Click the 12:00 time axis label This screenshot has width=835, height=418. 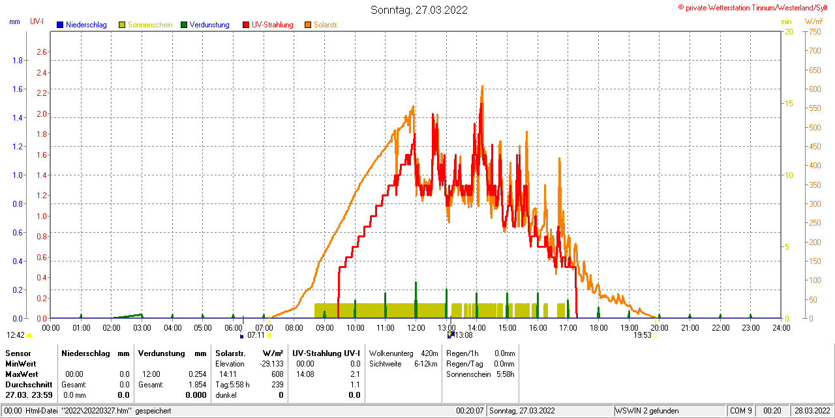pos(416,327)
